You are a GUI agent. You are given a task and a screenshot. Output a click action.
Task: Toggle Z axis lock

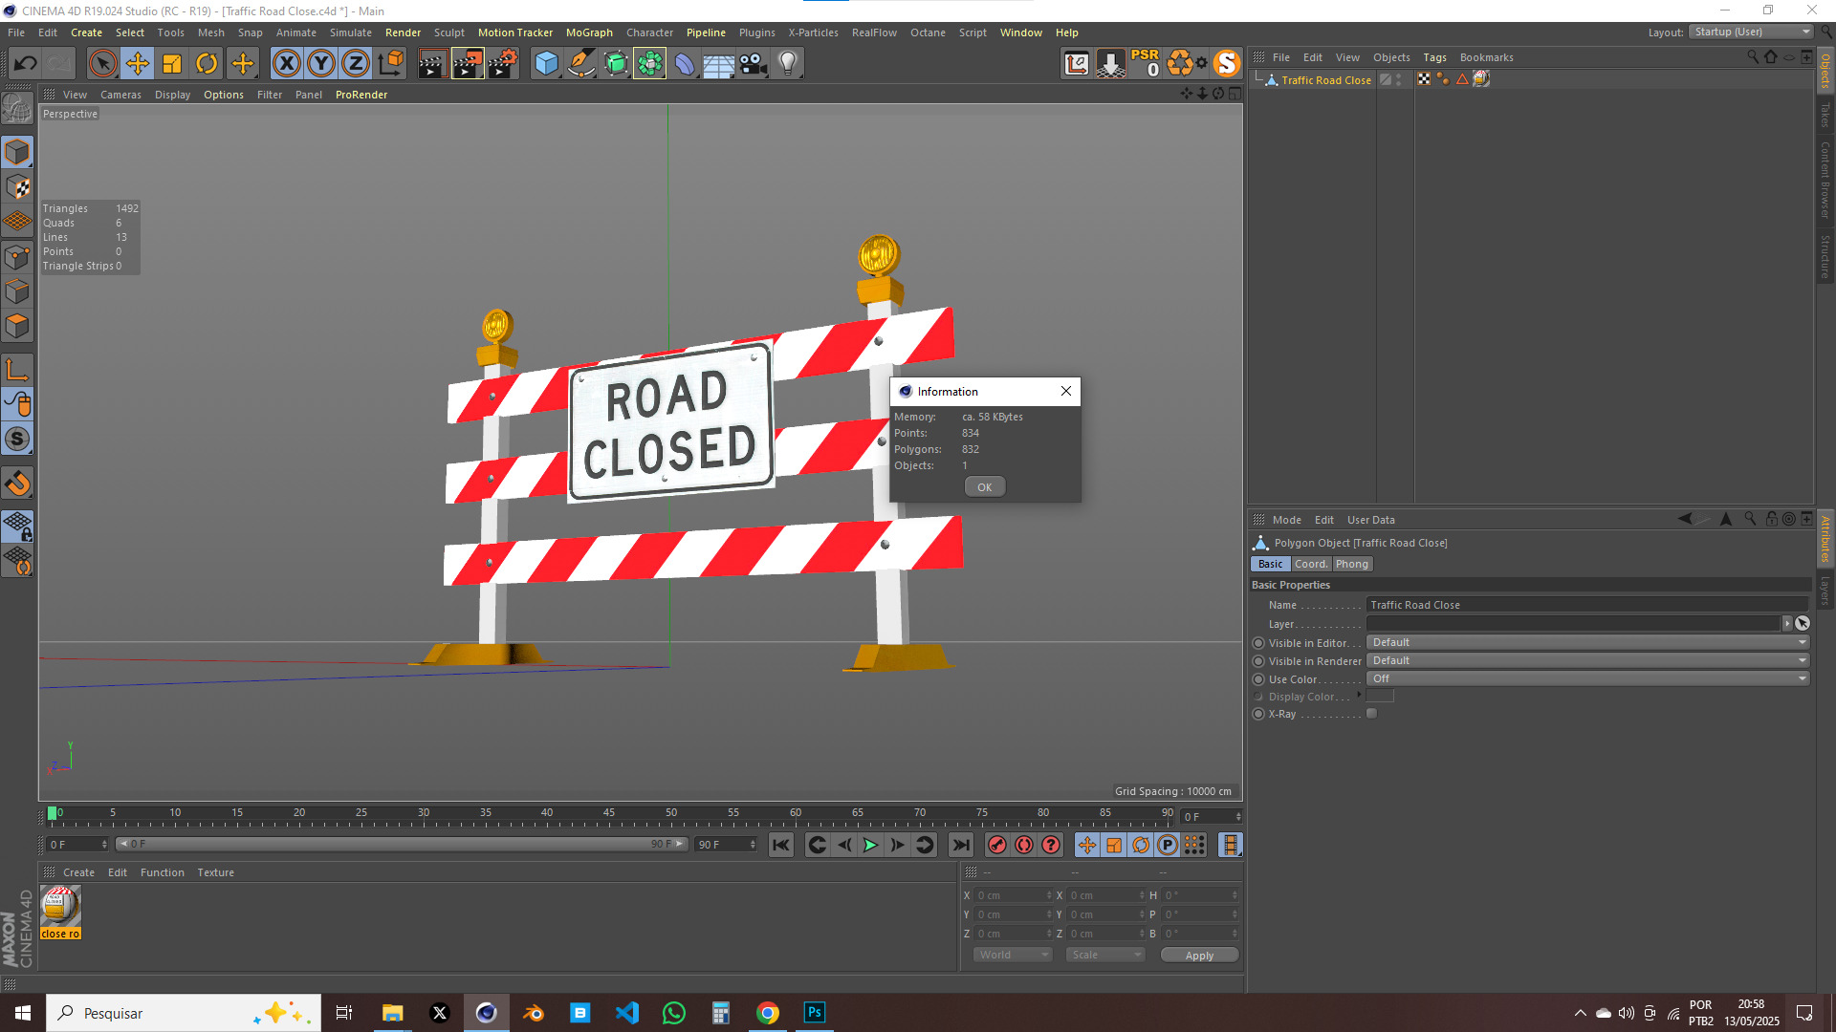pos(356,64)
